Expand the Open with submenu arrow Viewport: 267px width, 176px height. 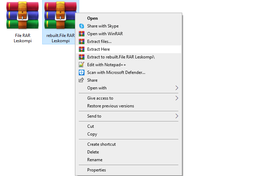[177, 88]
